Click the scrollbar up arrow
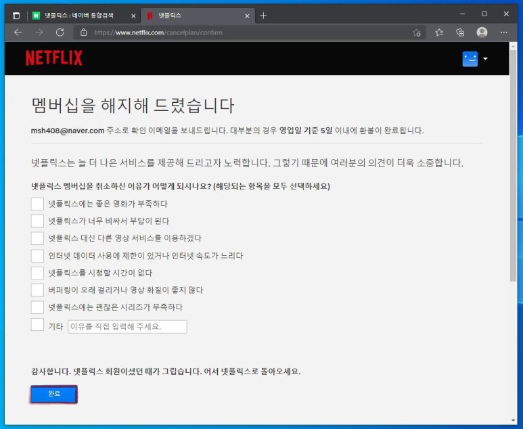Viewport: 523px width, 429px height. pyautogui.click(x=513, y=46)
